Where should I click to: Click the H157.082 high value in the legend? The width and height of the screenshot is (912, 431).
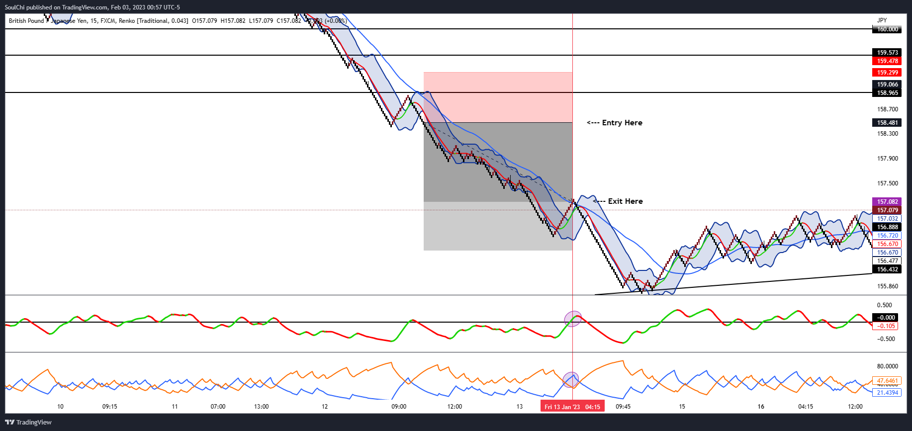click(233, 21)
